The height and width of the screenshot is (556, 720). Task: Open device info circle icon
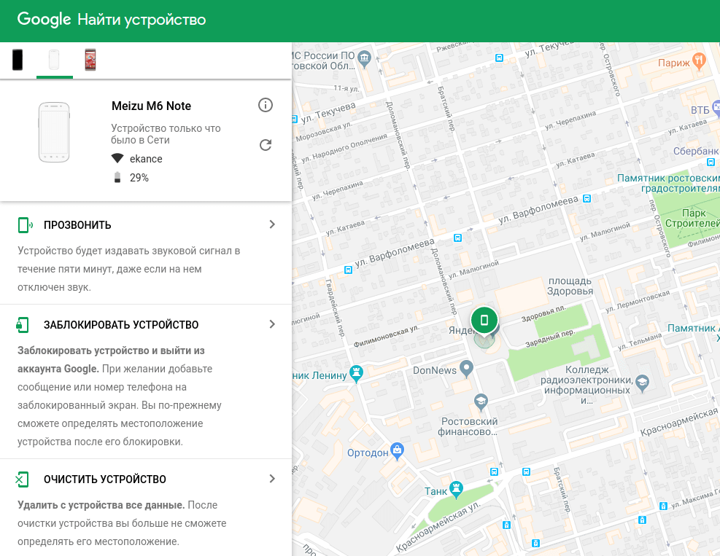point(266,105)
